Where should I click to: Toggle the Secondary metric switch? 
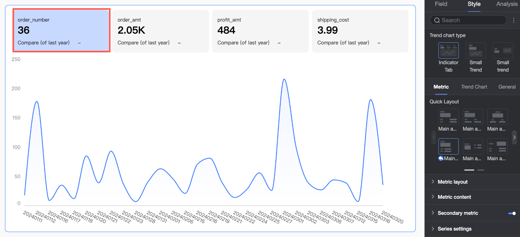pyautogui.click(x=512, y=213)
